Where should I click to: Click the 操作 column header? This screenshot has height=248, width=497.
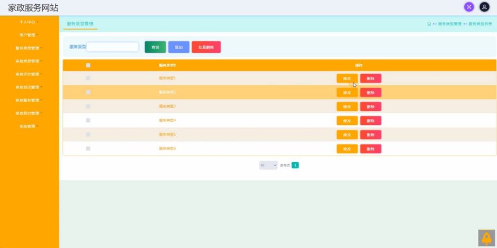[359, 66]
